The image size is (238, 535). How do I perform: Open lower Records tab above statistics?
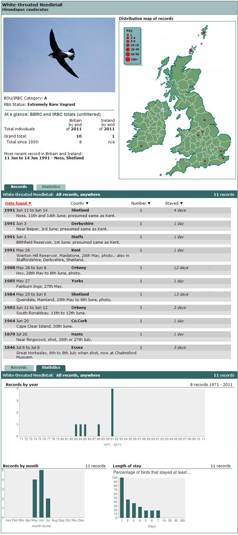[19, 368]
